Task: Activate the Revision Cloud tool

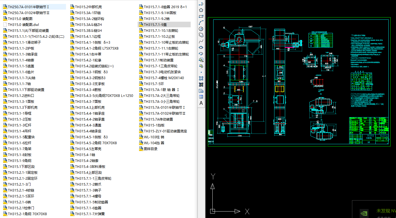Action: click(201, 35)
